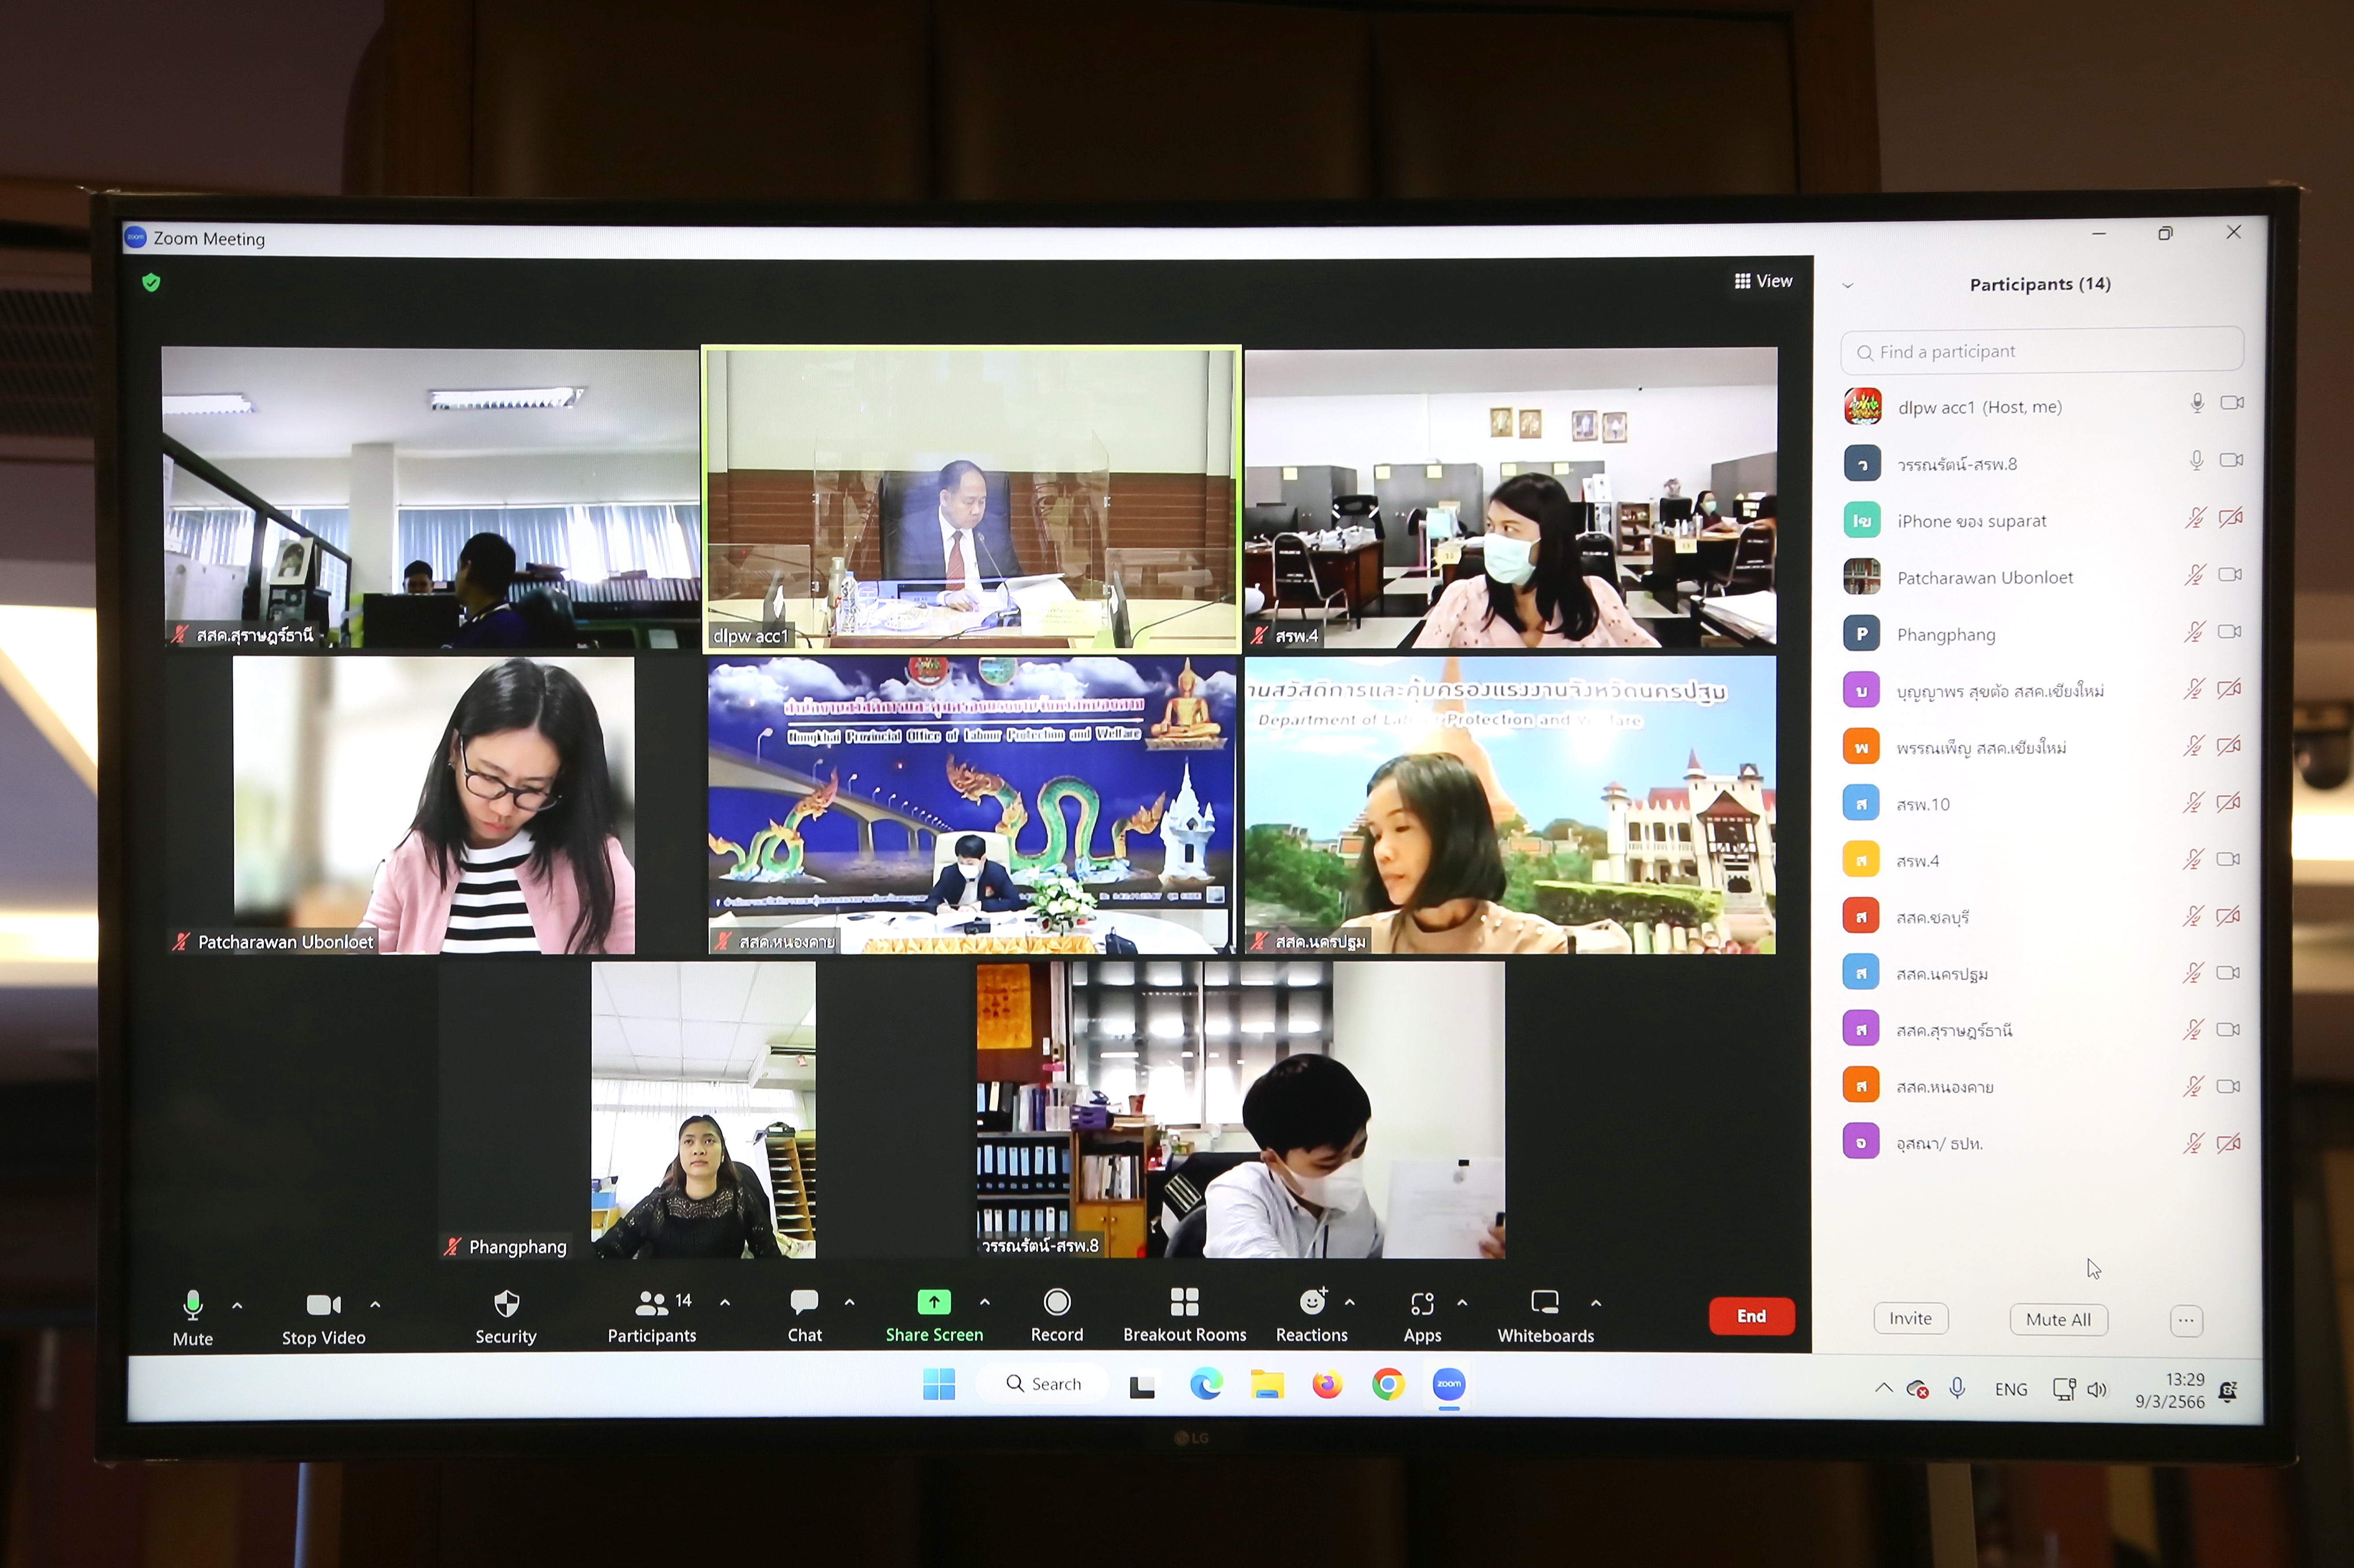Click the Share Screen button

933,1302
